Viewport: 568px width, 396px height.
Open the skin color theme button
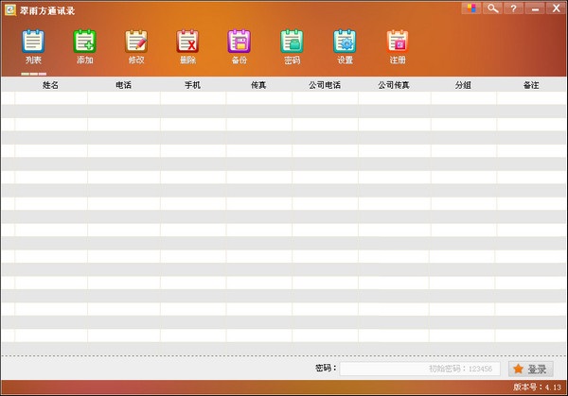(471, 8)
